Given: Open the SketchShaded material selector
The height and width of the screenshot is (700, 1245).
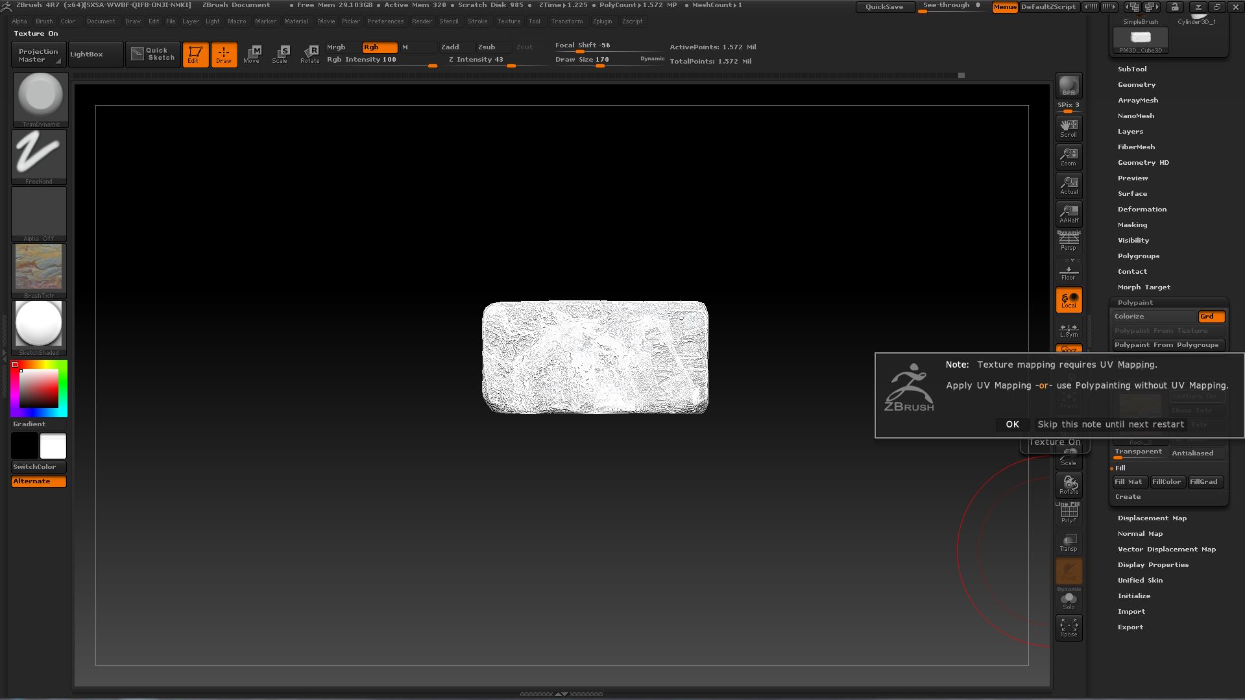Looking at the screenshot, I should (40, 328).
